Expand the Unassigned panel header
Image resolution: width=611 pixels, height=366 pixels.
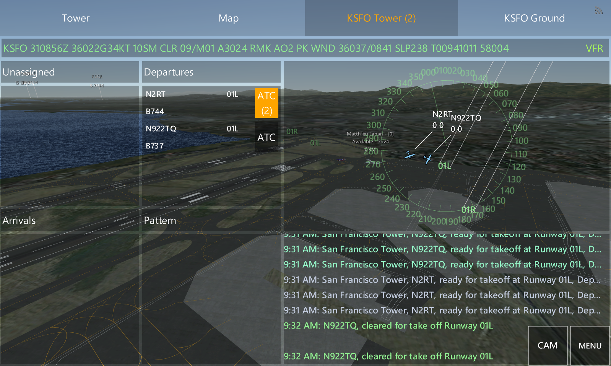coord(70,72)
